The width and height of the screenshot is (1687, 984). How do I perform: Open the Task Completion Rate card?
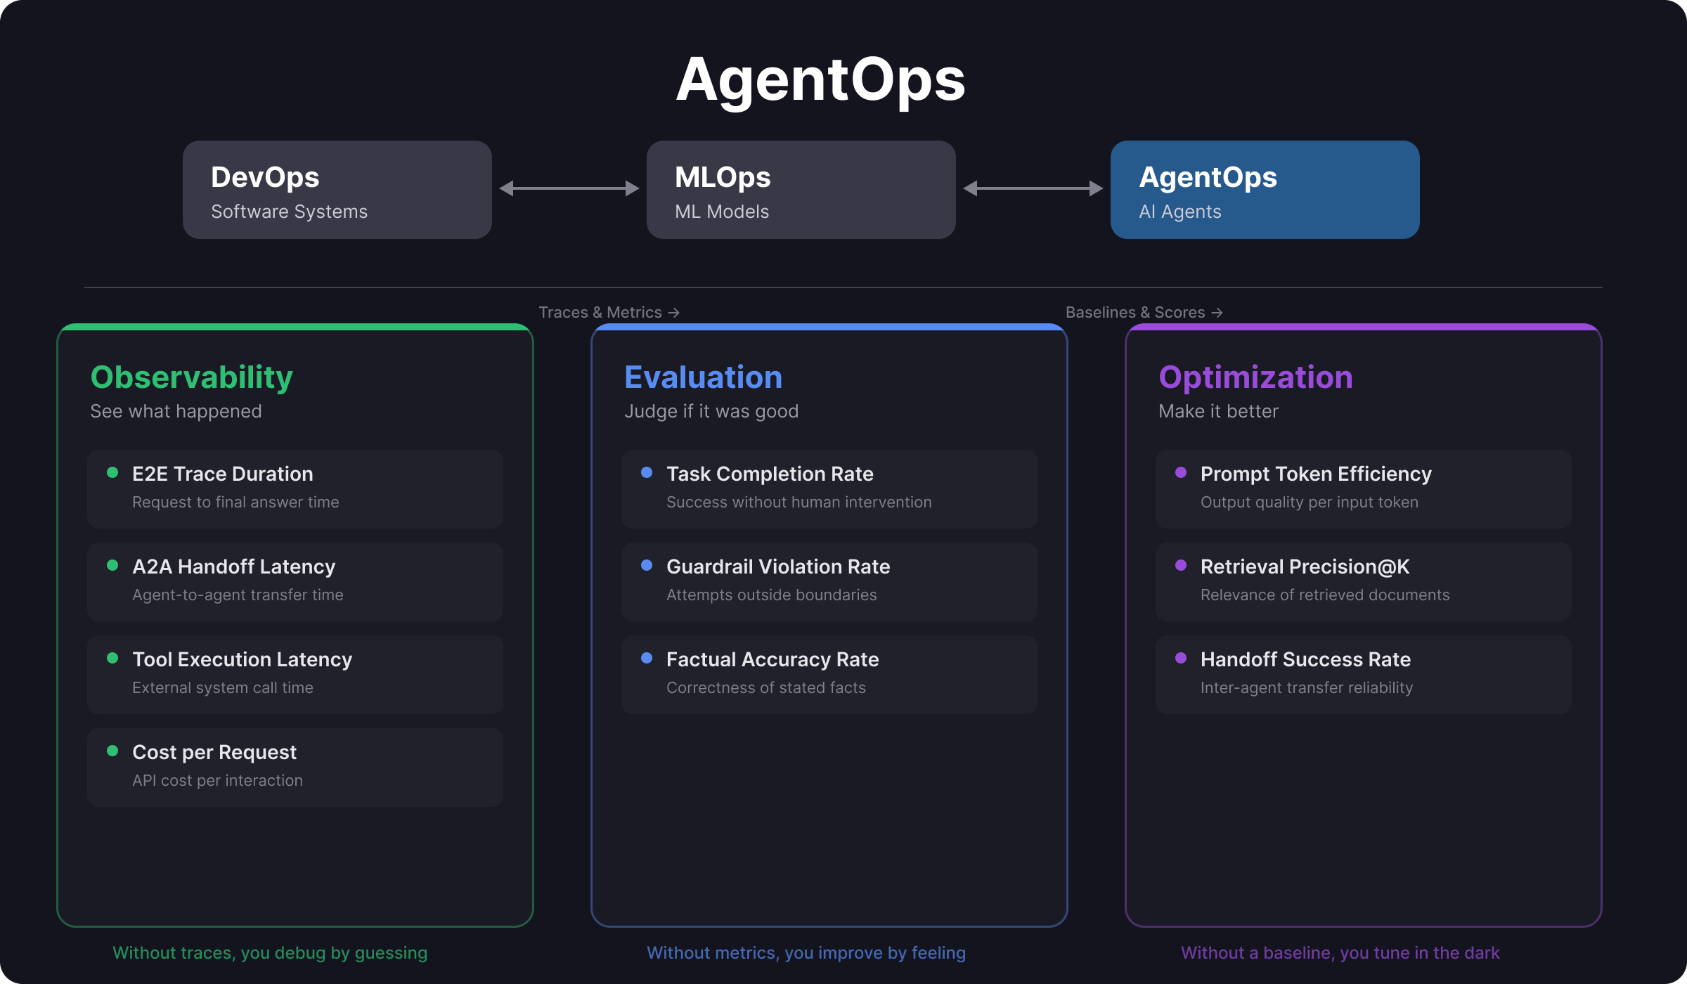[829, 489]
